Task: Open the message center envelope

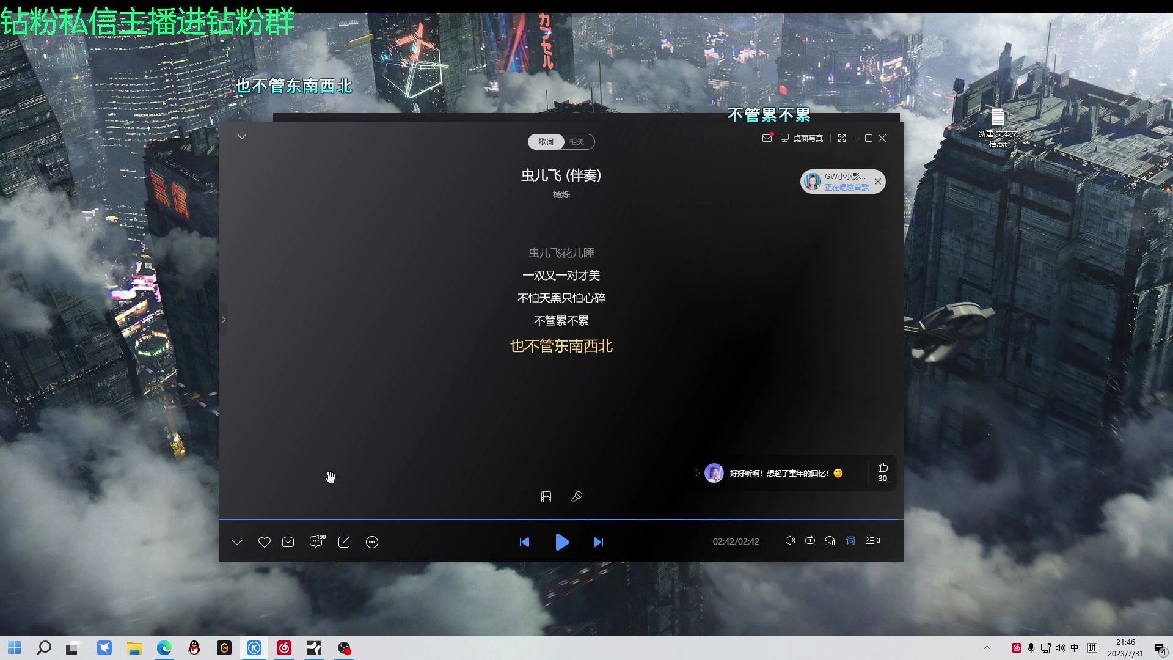Action: (767, 138)
